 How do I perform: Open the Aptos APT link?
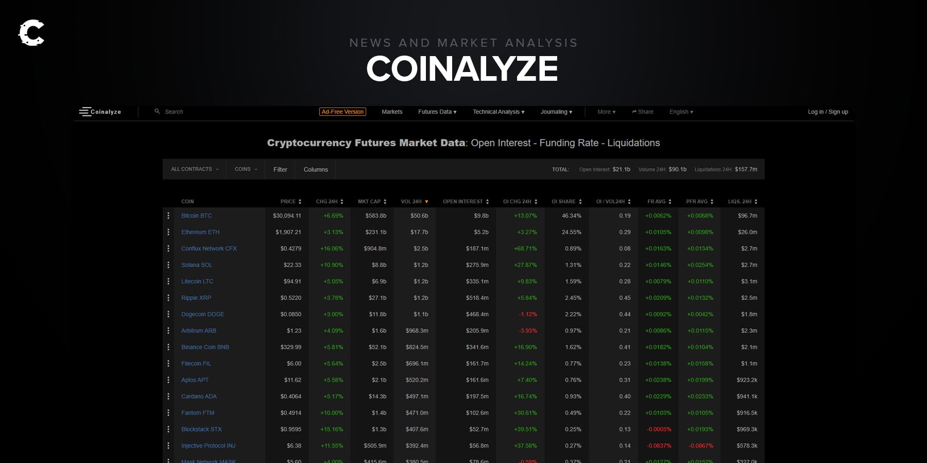(x=195, y=380)
